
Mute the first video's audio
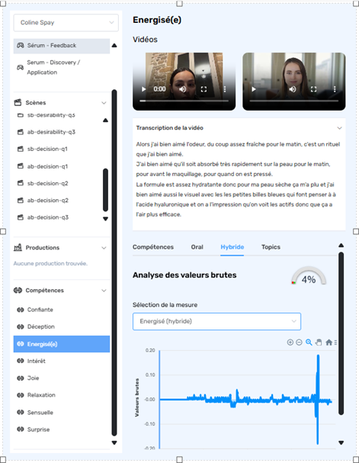coord(183,89)
